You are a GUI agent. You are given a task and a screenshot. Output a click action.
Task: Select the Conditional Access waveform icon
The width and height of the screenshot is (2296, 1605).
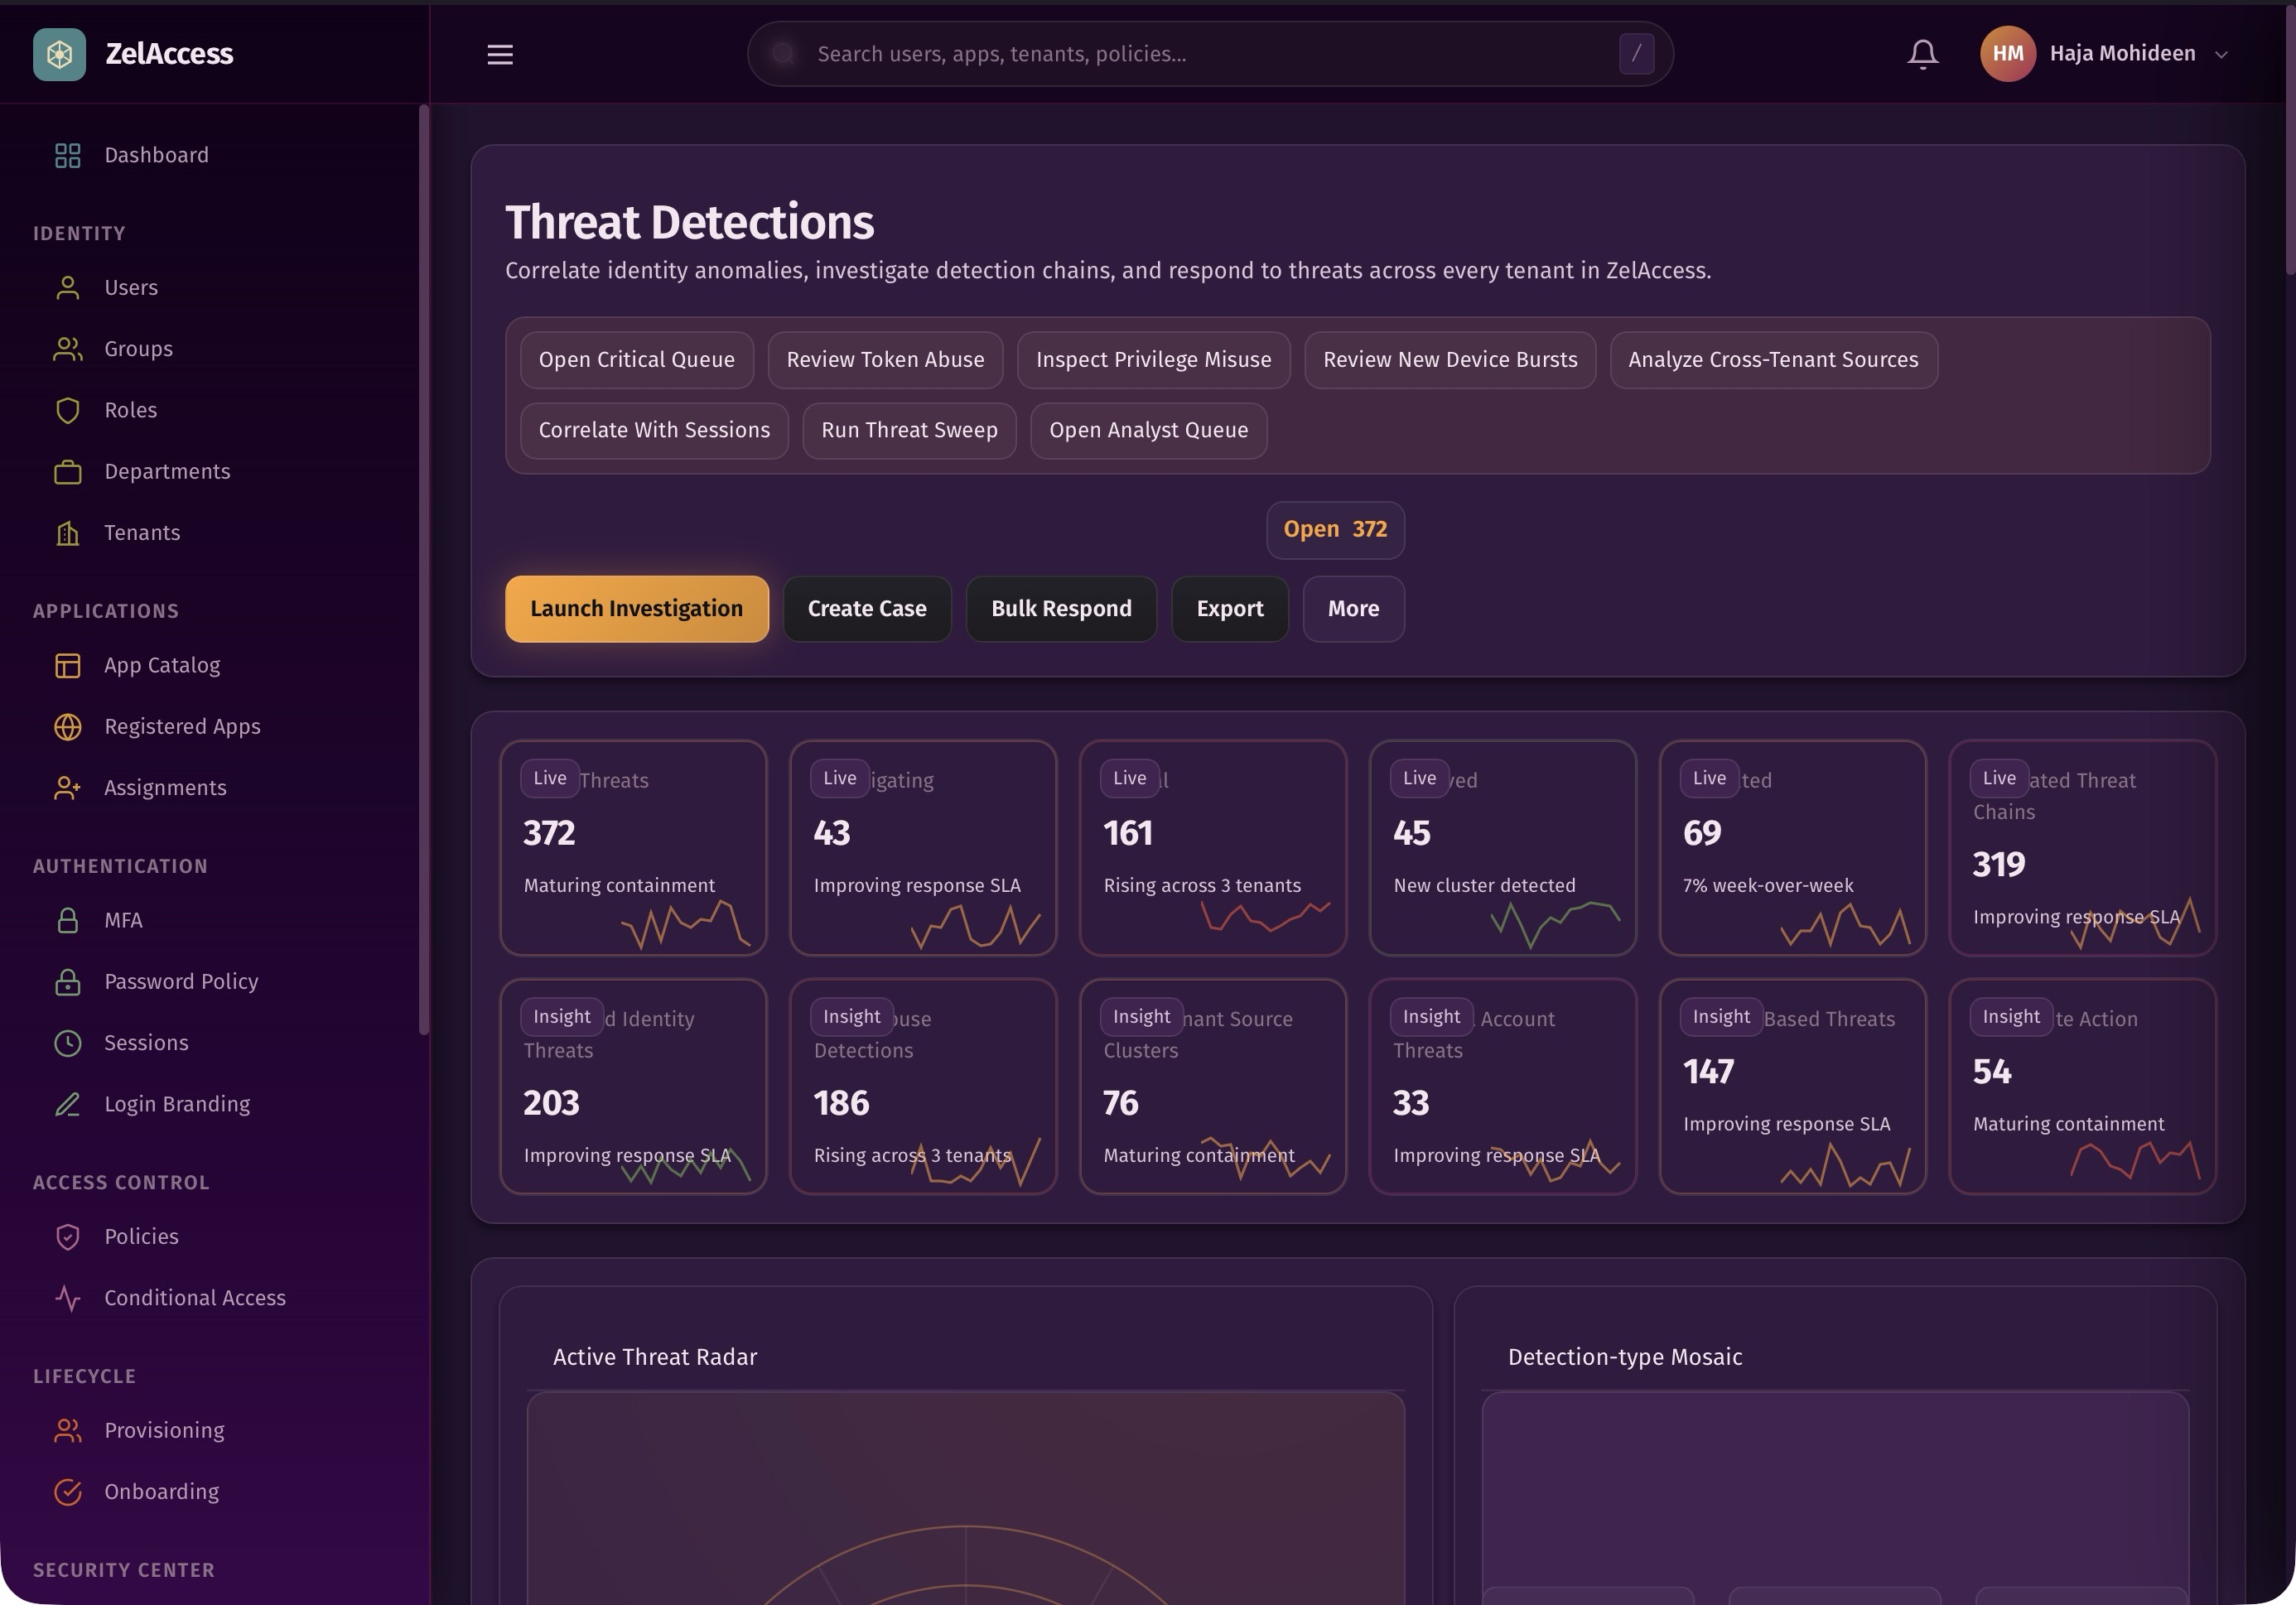tap(67, 1298)
